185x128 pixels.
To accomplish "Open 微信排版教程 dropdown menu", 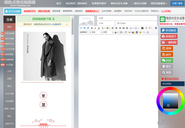I will coord(159,3).
